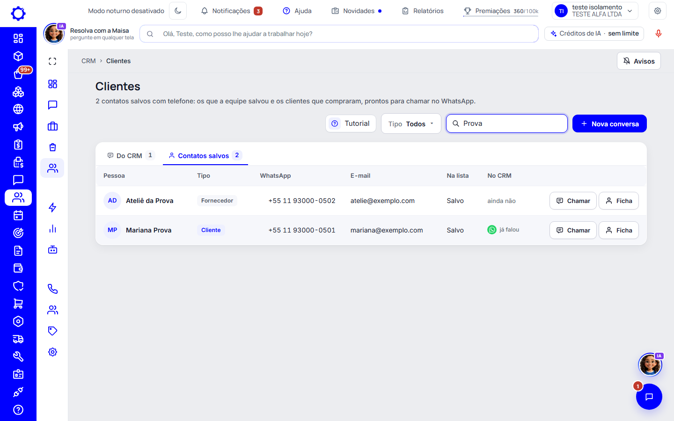Click the phone icon in CRM submenu
This screenshot has height=421, width=674.
click(x=52, y=289)
